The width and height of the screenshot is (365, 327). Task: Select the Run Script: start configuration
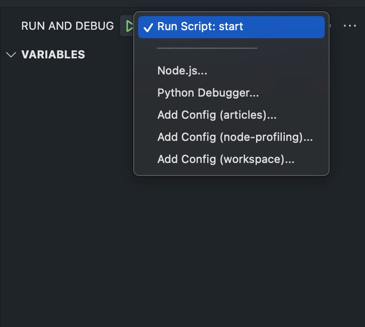click(231, 27)
